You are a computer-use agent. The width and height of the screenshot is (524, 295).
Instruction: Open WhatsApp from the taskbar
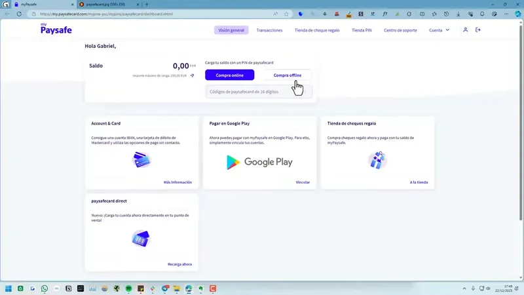[45, 288]
